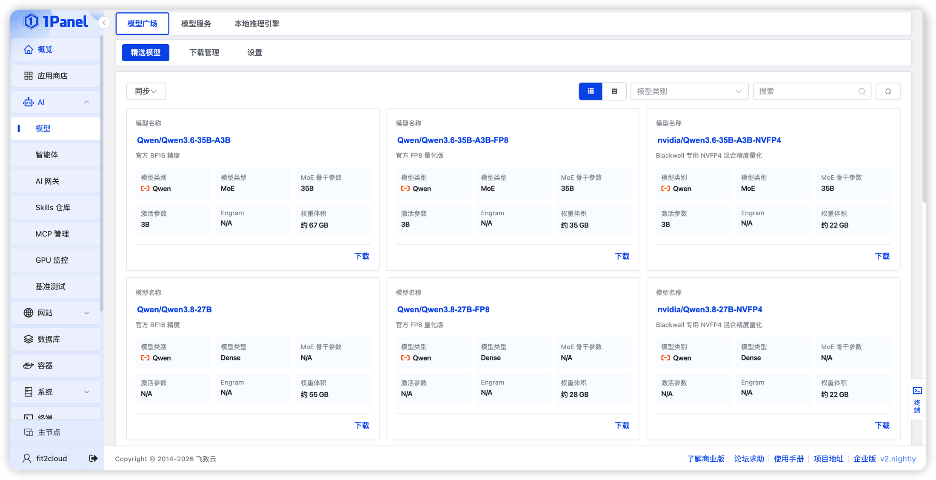Viewport: 936px width, 480px height.
Task: Open the 同步 dropdown
Action: click(x=146, y=91)
